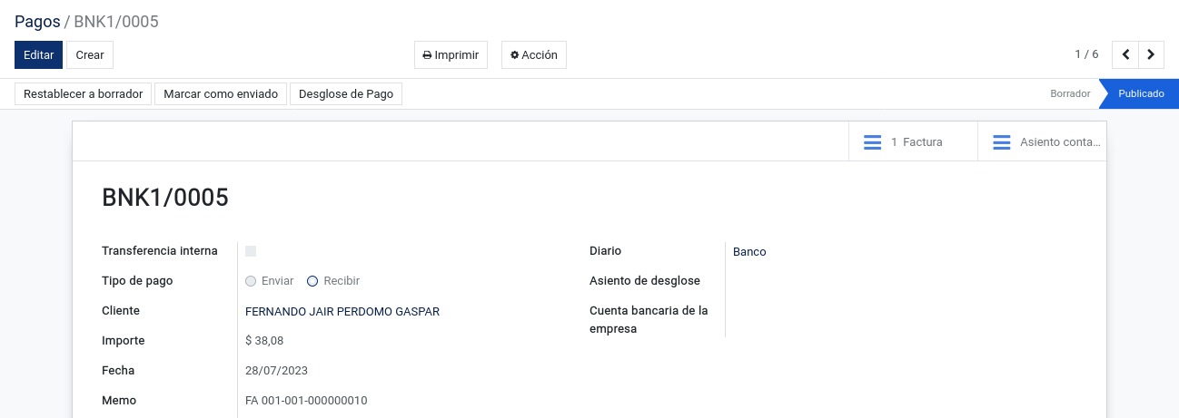
Task: Click Marcar como enviado
Action: [221, 93]
